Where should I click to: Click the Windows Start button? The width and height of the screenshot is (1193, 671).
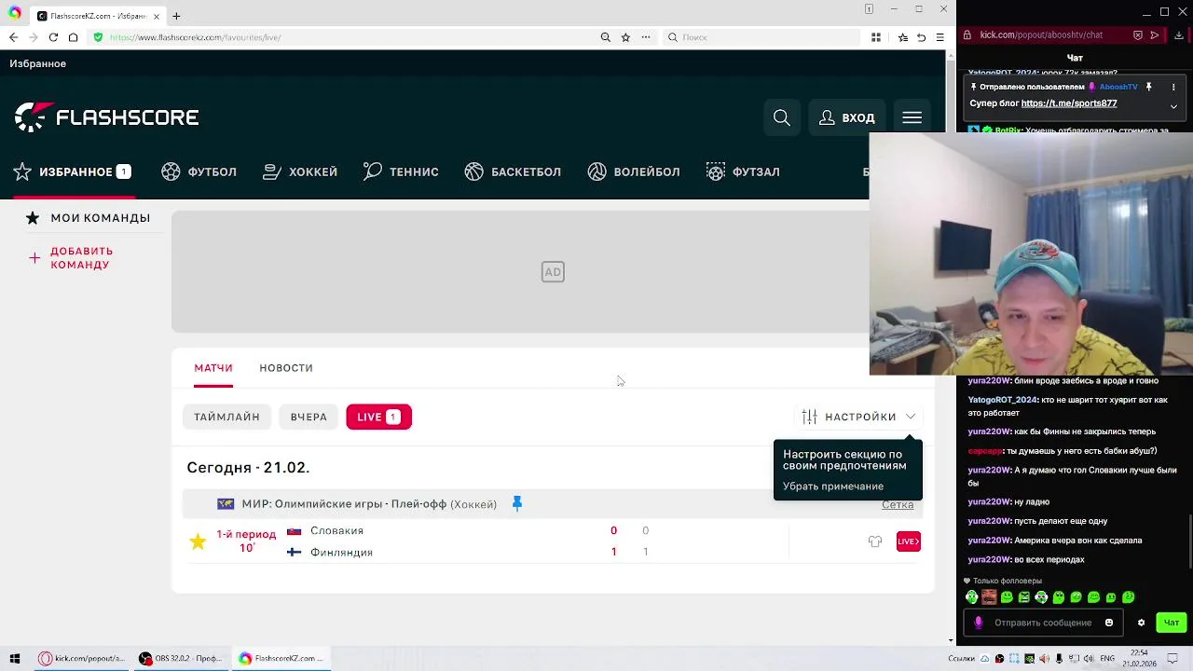pyautogui.click(x=14, y=658)
